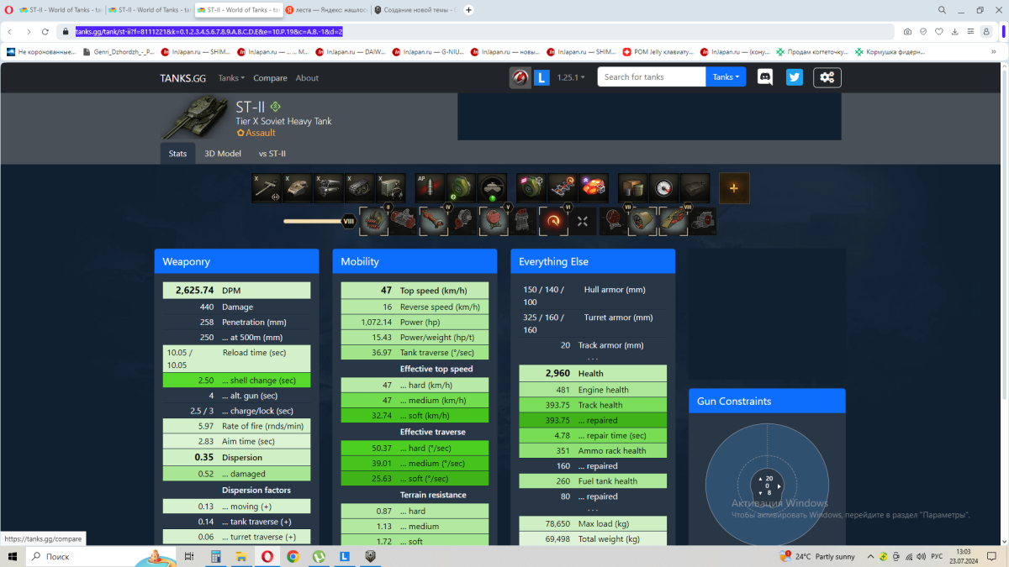1009x567 pixels.
Task: Toggle right field modification at level IV
Action: tap(462, 221)
